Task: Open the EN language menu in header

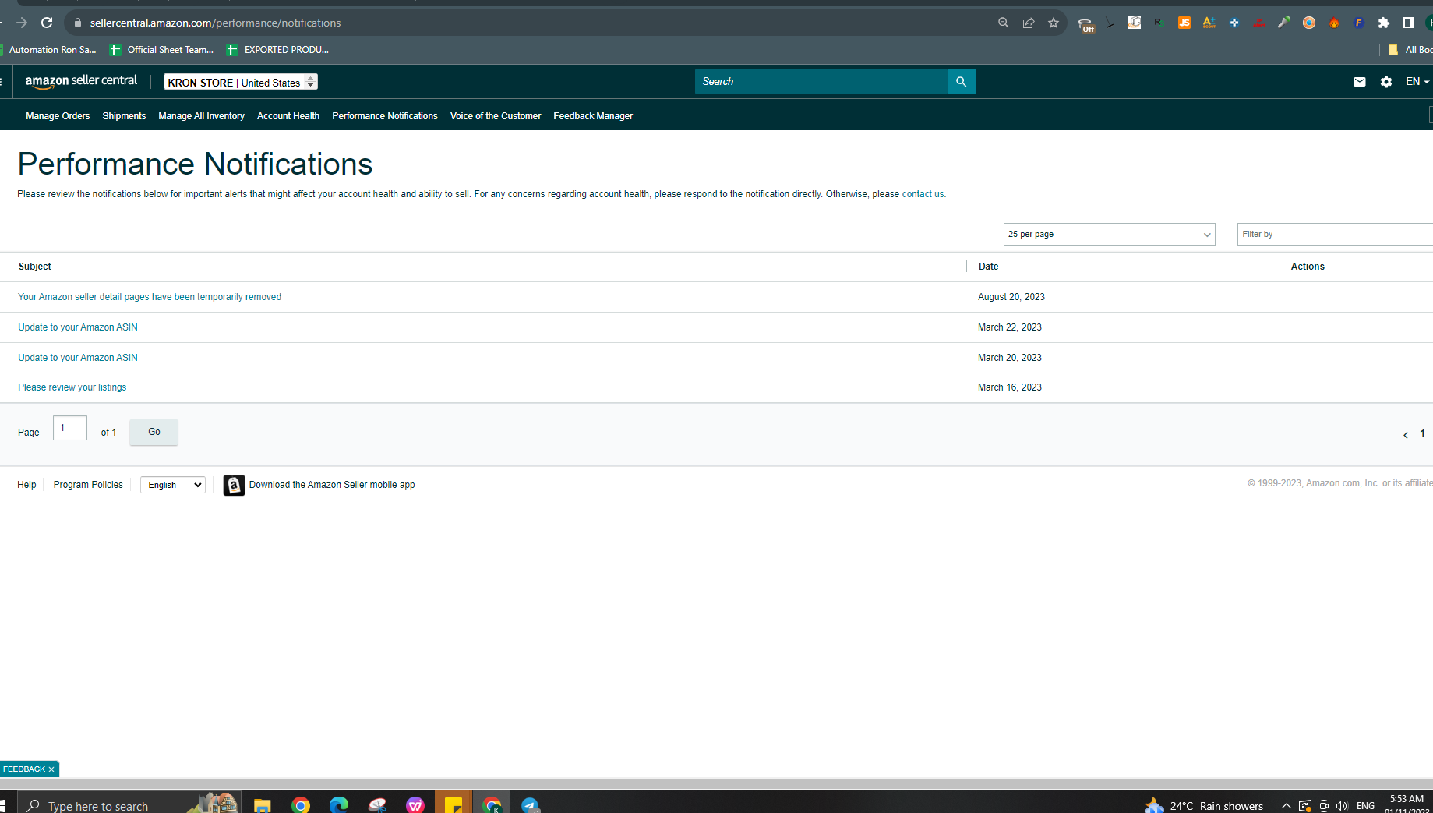Action: click(x=1417, y=81)
